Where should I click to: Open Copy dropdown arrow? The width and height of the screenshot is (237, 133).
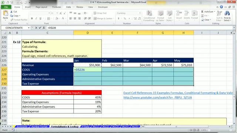(20, 16)
